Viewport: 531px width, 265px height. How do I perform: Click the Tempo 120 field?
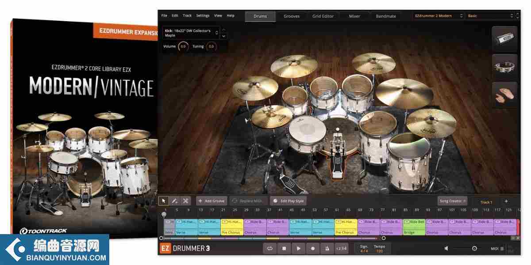[379, 249]
